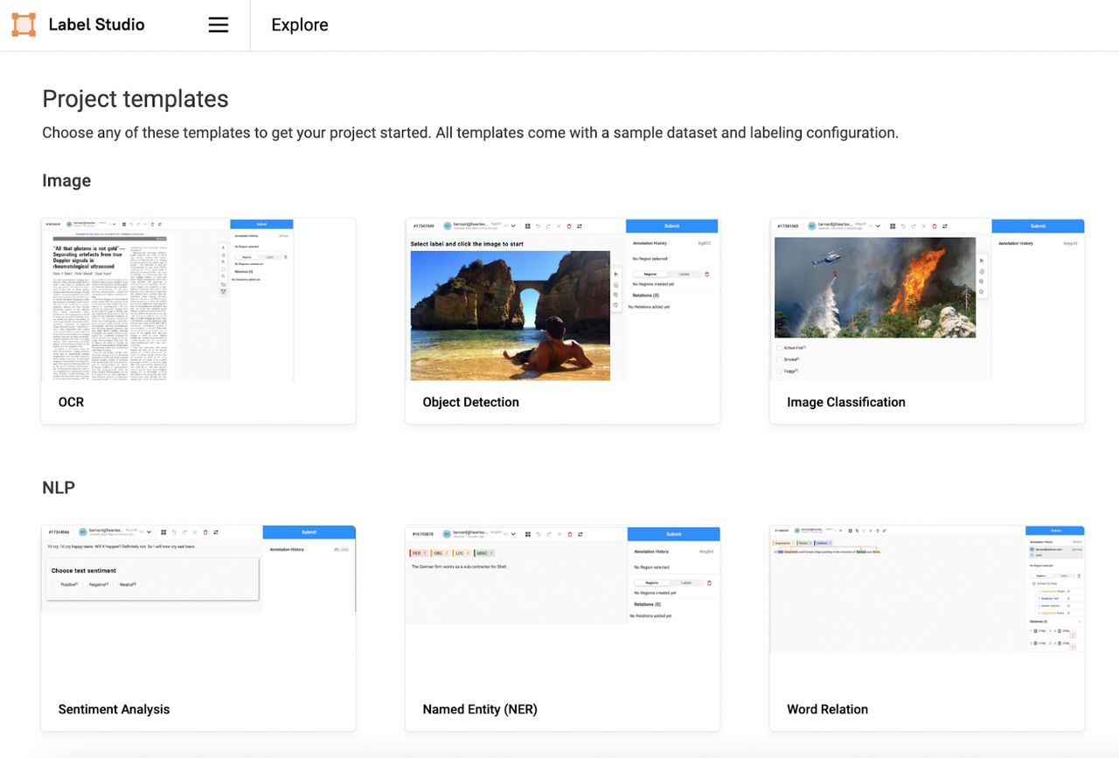Click the redo icon in Image Classification toolbar
Image resolution: width=1119 pixels, height=758 pixels.
point(912,226)
